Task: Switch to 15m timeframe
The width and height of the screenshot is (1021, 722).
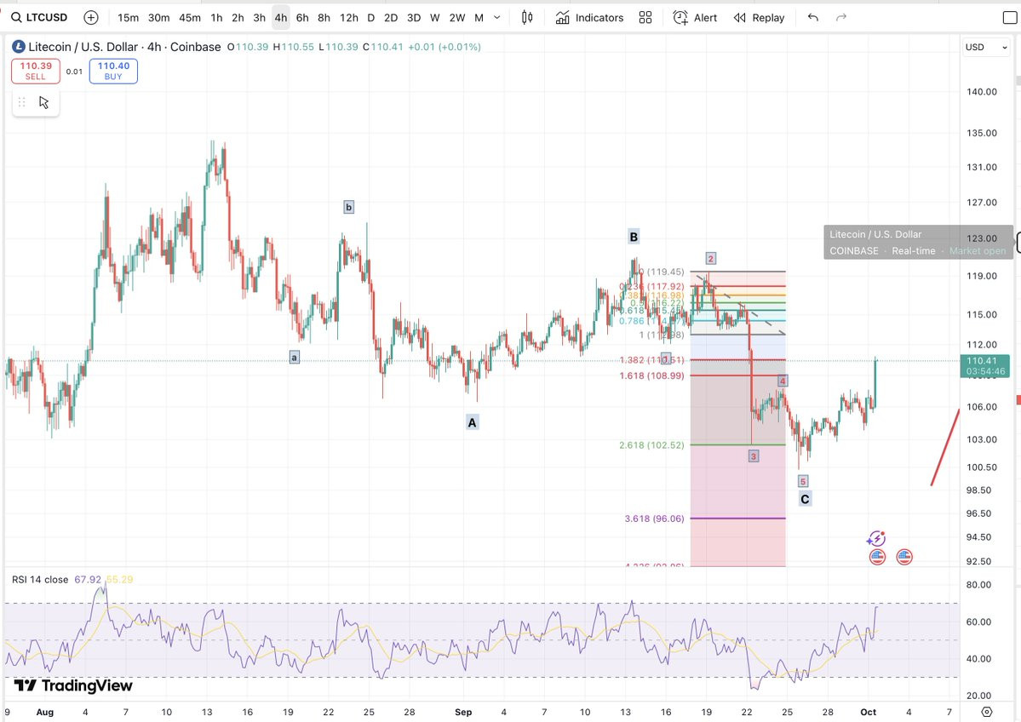Action: click(128, 18)
